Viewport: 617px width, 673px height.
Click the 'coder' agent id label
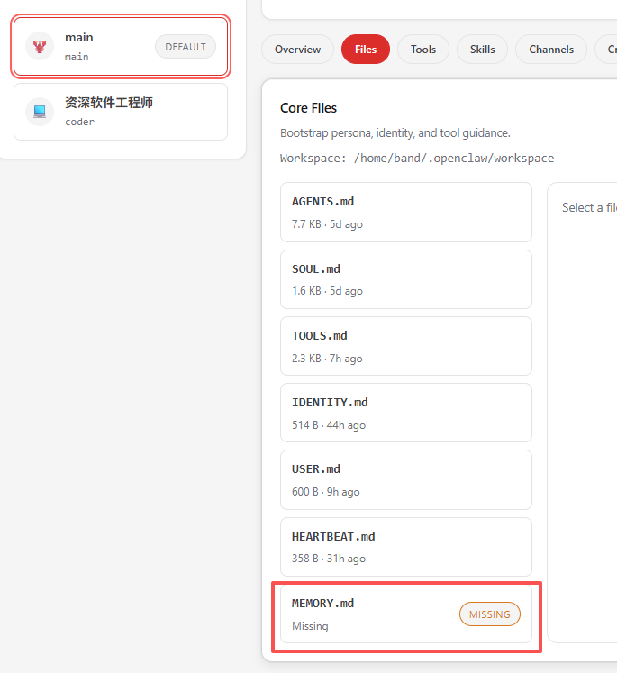79,122
